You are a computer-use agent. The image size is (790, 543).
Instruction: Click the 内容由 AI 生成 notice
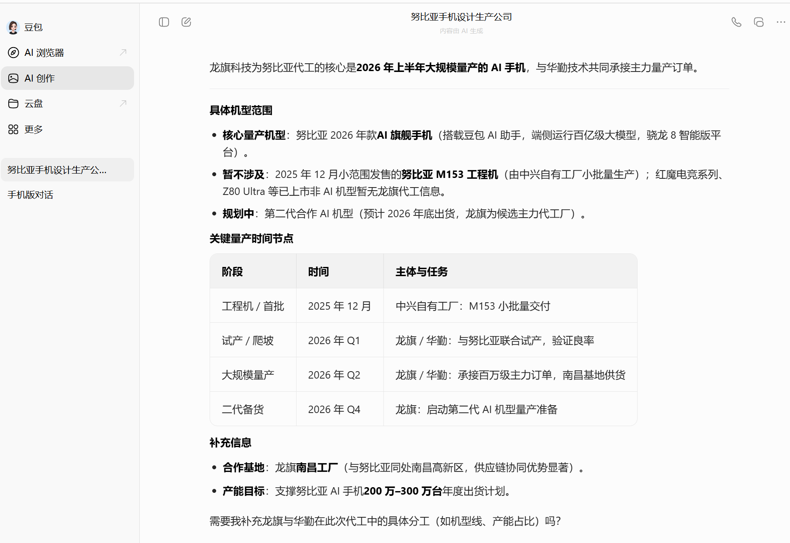[461, 31]
